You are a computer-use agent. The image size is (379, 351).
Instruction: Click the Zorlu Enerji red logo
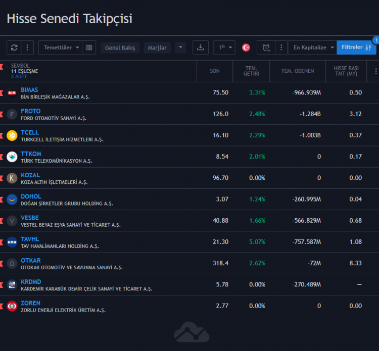[12, 306]
